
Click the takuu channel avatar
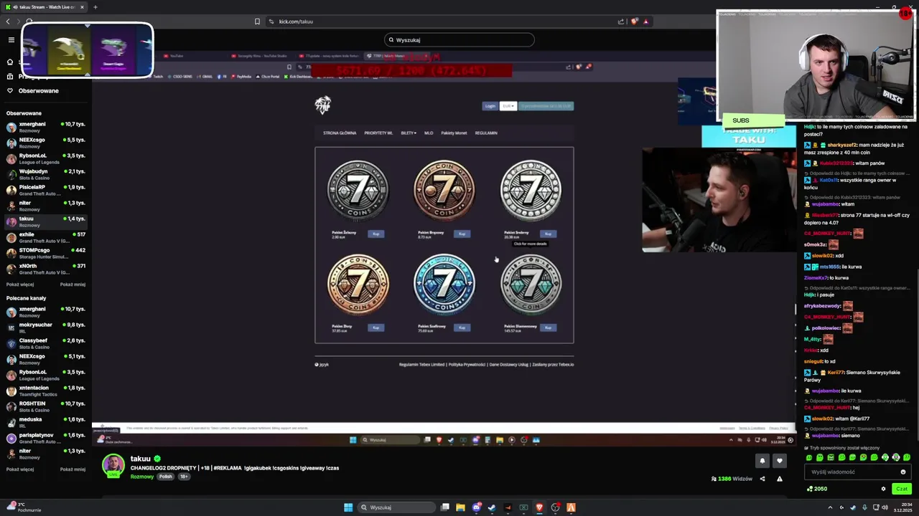coord(113,465)
